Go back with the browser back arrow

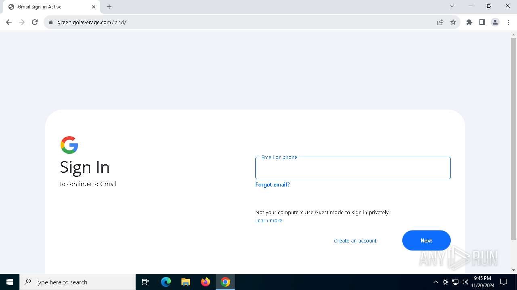[x=9, y=22]
